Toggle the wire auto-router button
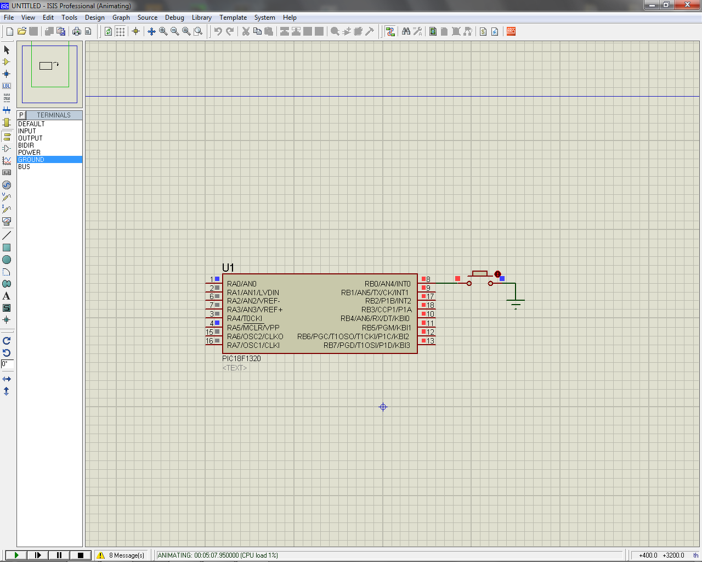The image size is (702, 562). point(390,32)
